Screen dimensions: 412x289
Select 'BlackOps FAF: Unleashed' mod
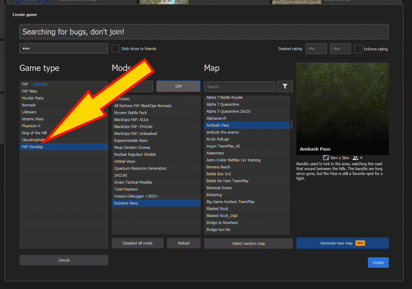point(156,134)
